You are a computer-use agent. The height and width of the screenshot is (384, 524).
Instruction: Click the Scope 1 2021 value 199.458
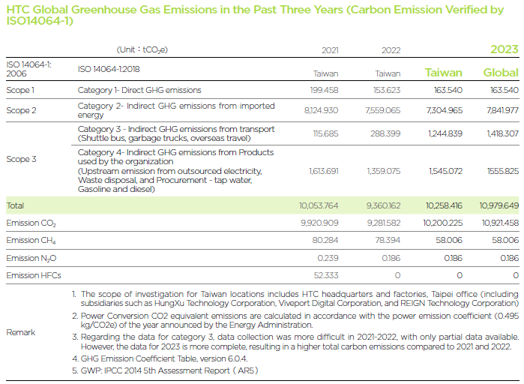(324, 90)
